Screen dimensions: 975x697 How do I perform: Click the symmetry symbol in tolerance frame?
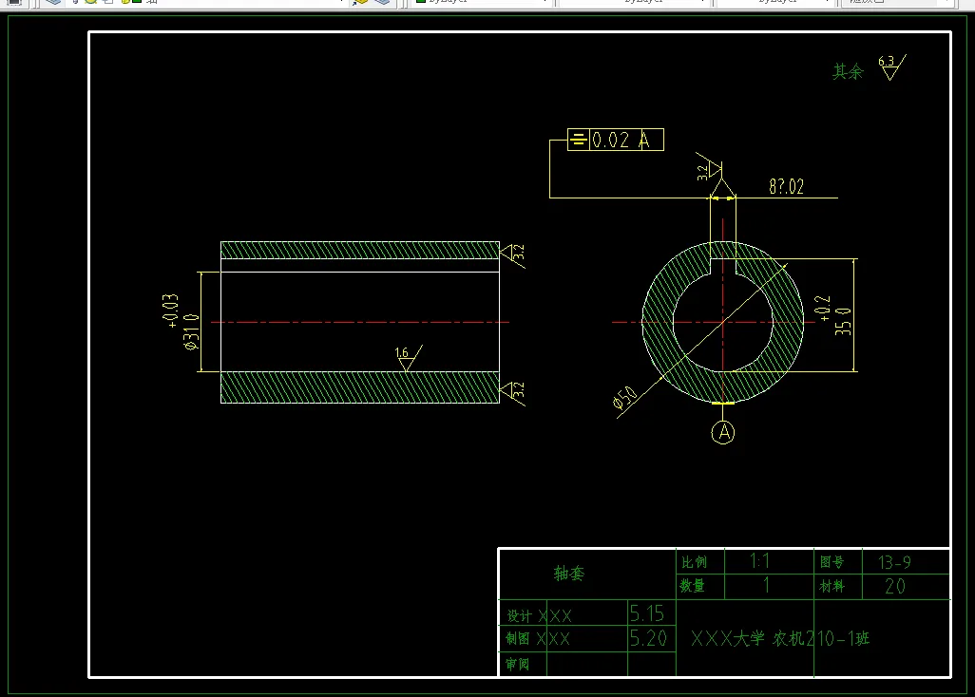579,140
